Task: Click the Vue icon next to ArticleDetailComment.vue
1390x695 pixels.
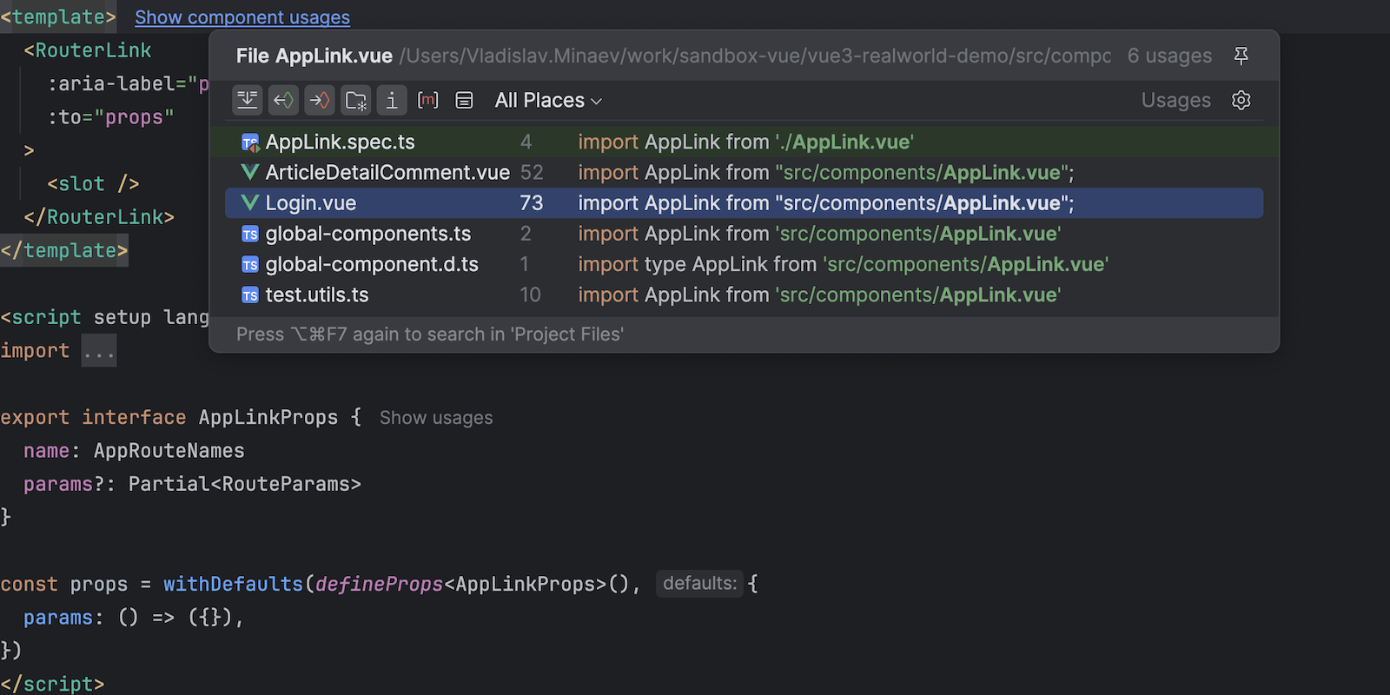Action: 250,173
